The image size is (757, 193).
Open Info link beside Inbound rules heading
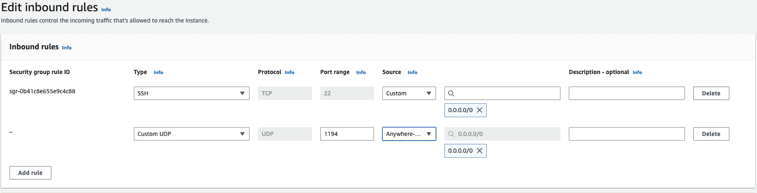click(x=67, y=48)
